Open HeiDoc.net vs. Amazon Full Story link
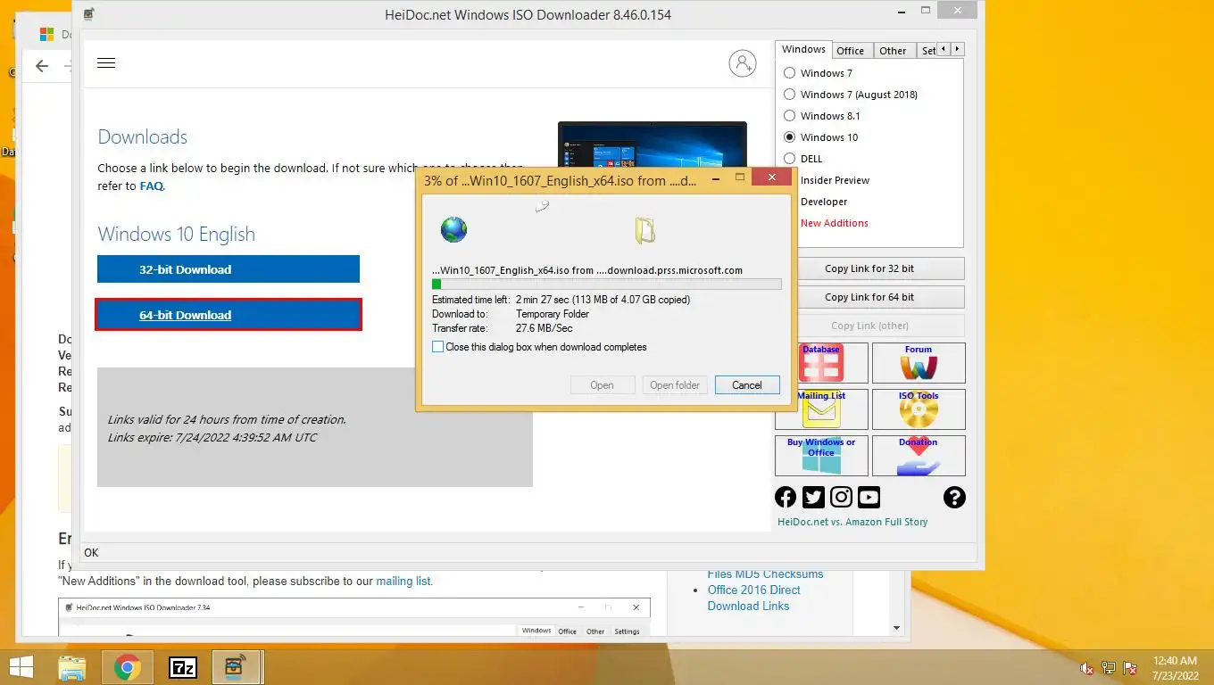Screen dimensions: 1214x685 [x=852, y=522]
